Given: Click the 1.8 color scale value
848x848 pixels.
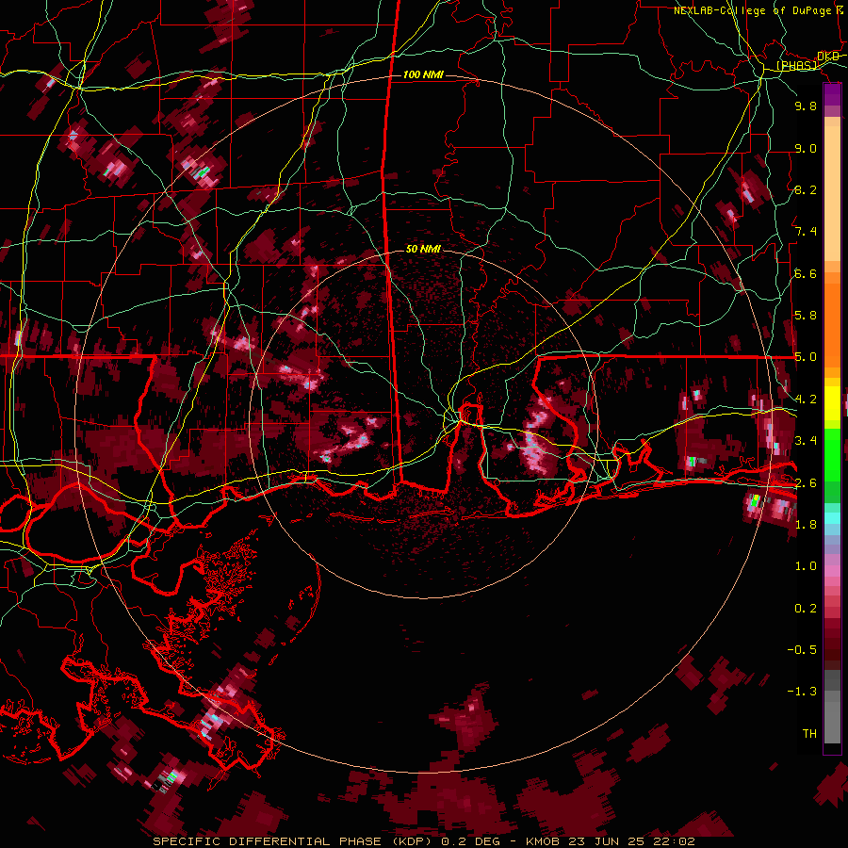Looking at the screenshot, I should click(x=806, y=525).
